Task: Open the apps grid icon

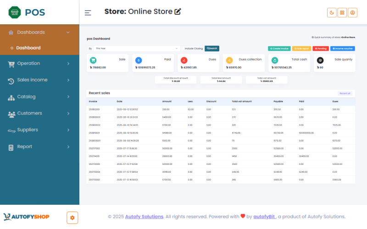Action: coord(342,13)
